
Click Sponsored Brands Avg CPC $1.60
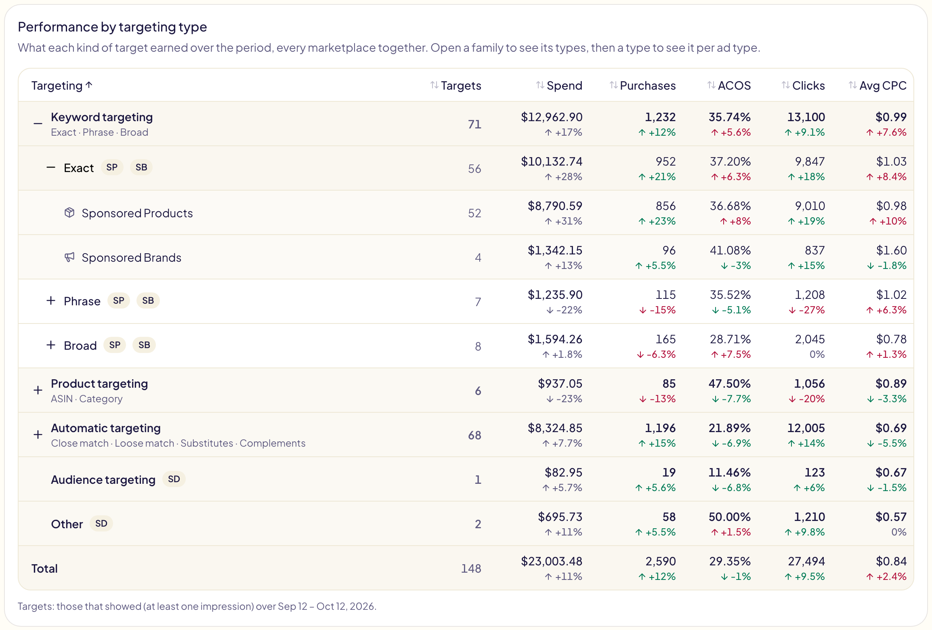click(892, 250)
